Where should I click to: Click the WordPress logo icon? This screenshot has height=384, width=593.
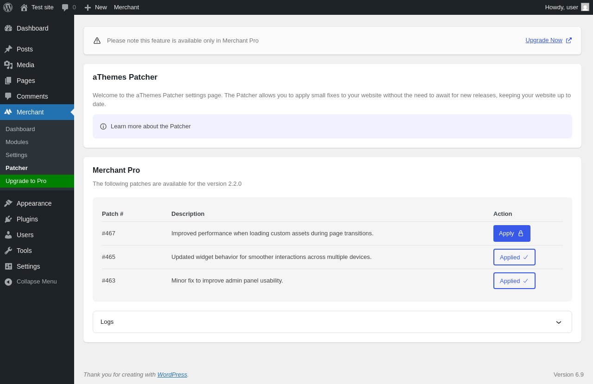click(x=8, y=7)
